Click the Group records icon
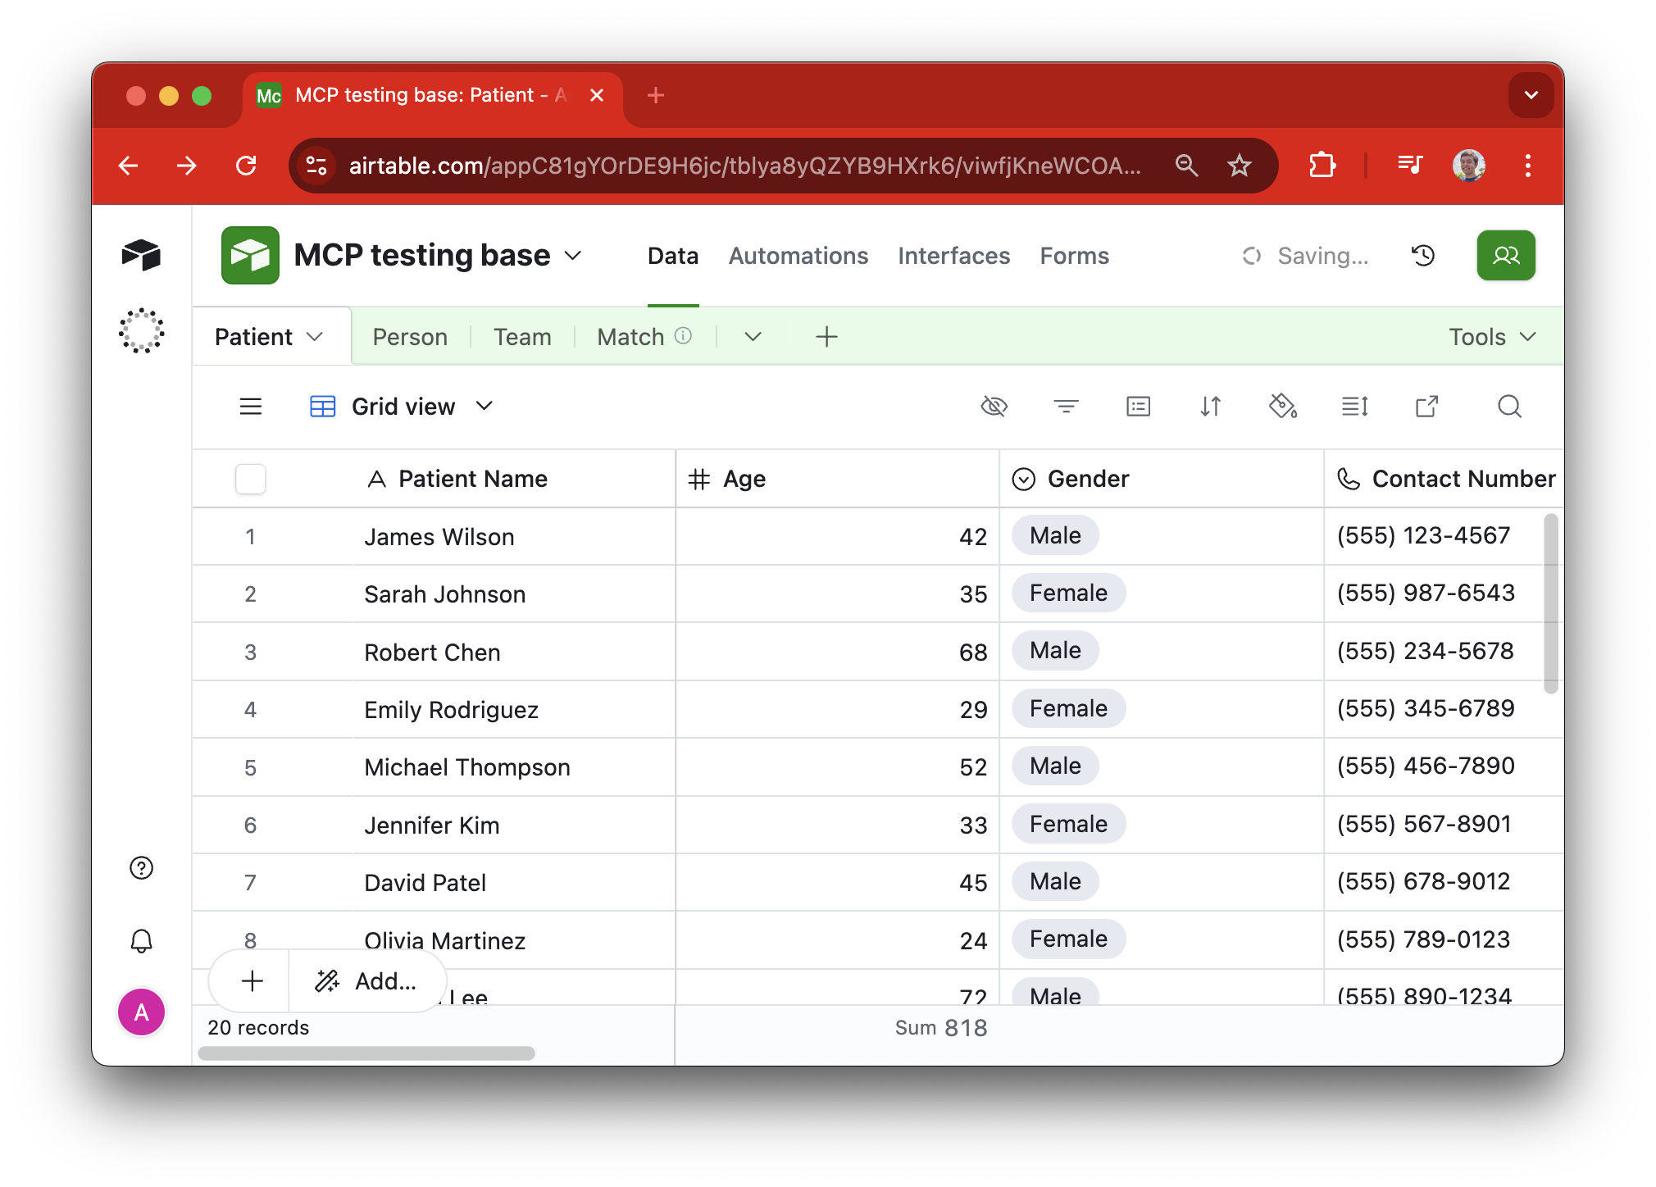The height and width of the screenshot is (1187, 1656). (x=1138, y=407)
